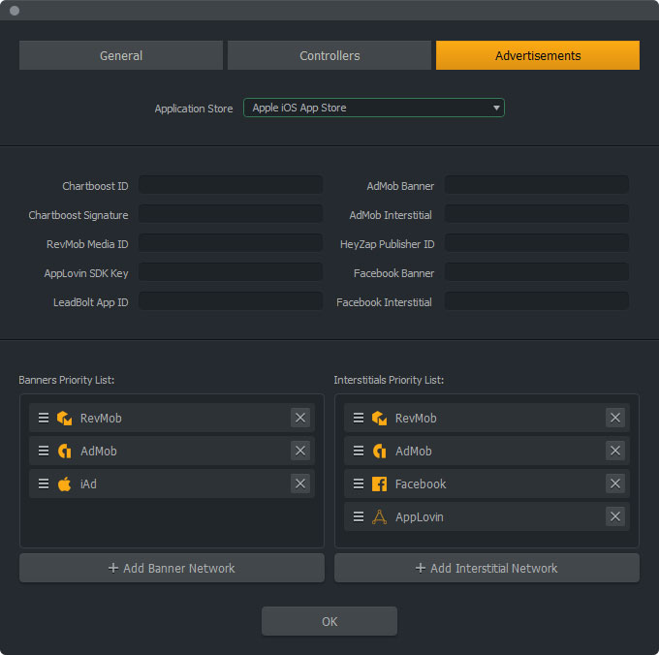Click Facebook drag handle in Interstitials list
Image resolution: width=659 pixels, height=655 pixels.
click(x=358, y=483)
